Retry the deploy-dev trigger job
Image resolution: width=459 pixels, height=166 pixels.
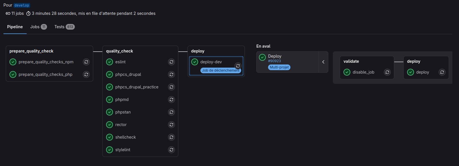(x=238, y=66)
